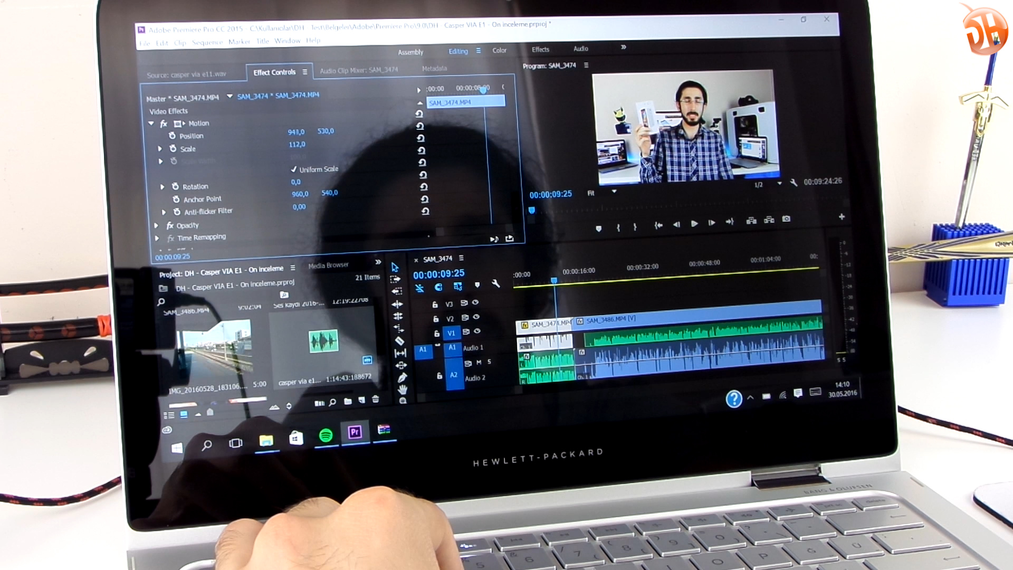Open Program monitor settings wrench
Viewport: 1013px width, 570px height.
tap(794, 183)
